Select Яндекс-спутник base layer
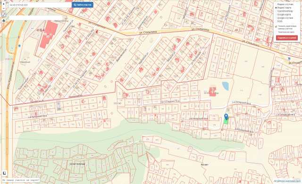Image resolution: width=302 pixels, height=184 pixels. pyautogui.click(x=285, y=4)
